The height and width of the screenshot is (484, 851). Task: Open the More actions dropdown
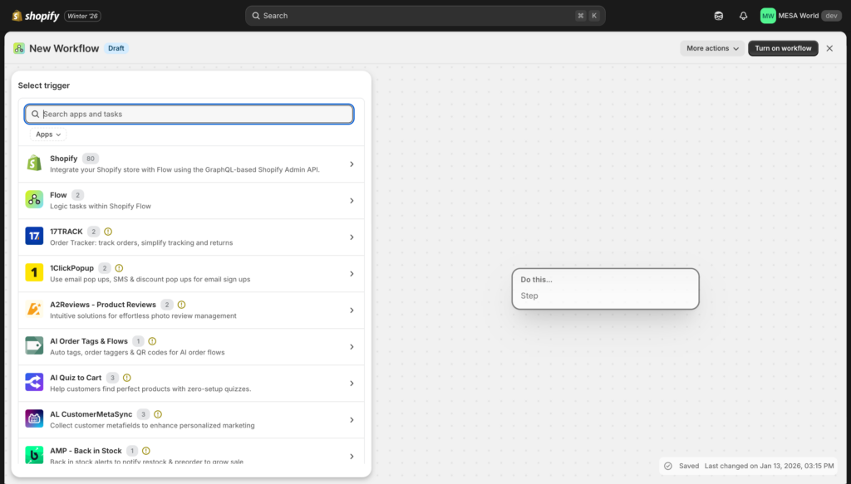pyautogui.click(x=712, y=48)
